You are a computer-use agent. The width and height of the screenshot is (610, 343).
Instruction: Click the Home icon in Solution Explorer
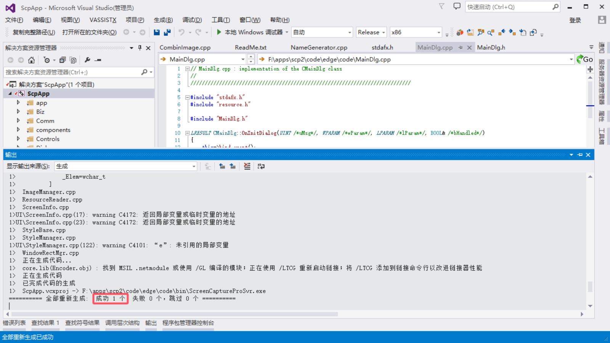coord(31,60)
